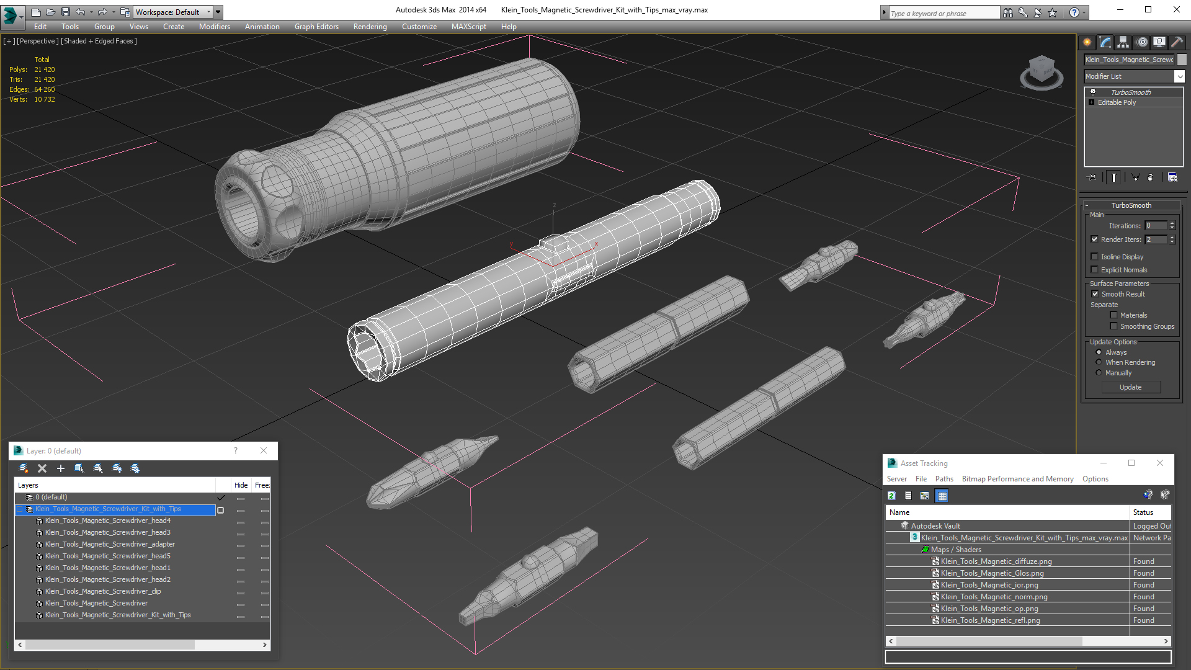
Task: Toggle Separate by Materials checkbox
Action: pyautogui.click(x=1113, y=315)
